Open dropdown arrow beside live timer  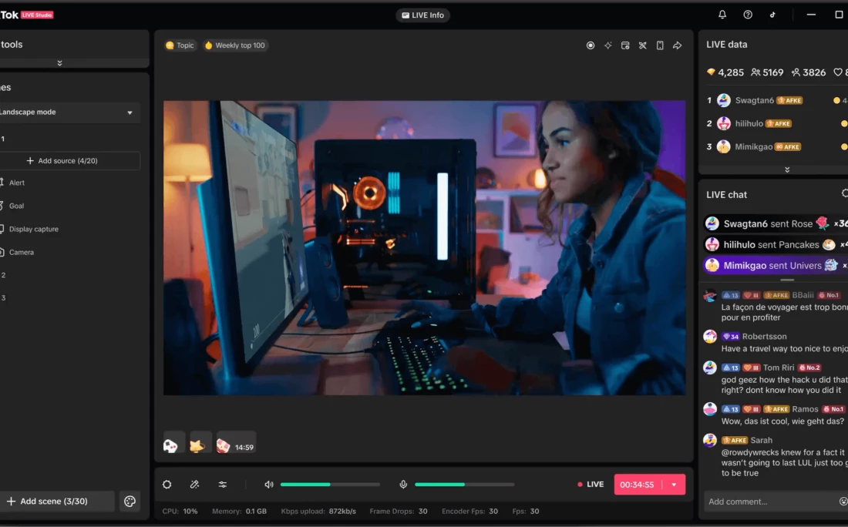(674, 485)
